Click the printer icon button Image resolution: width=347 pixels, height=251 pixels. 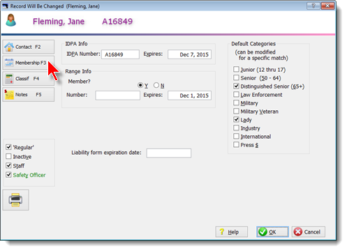point(16,200)
